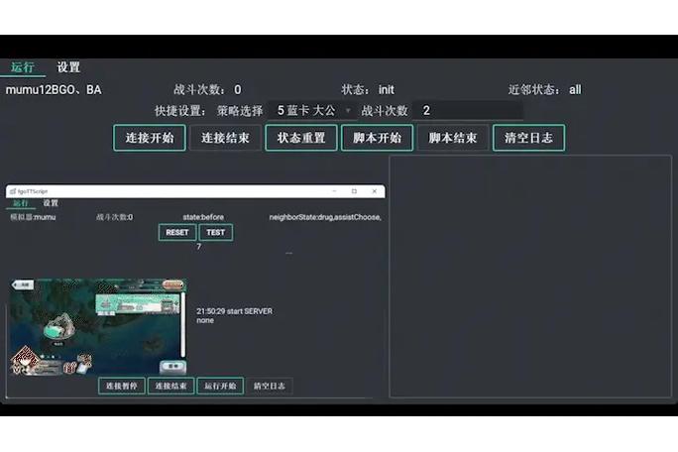
Task: Open the main 设置 tab
Action: pyautogui.click(x=68, y=67)
